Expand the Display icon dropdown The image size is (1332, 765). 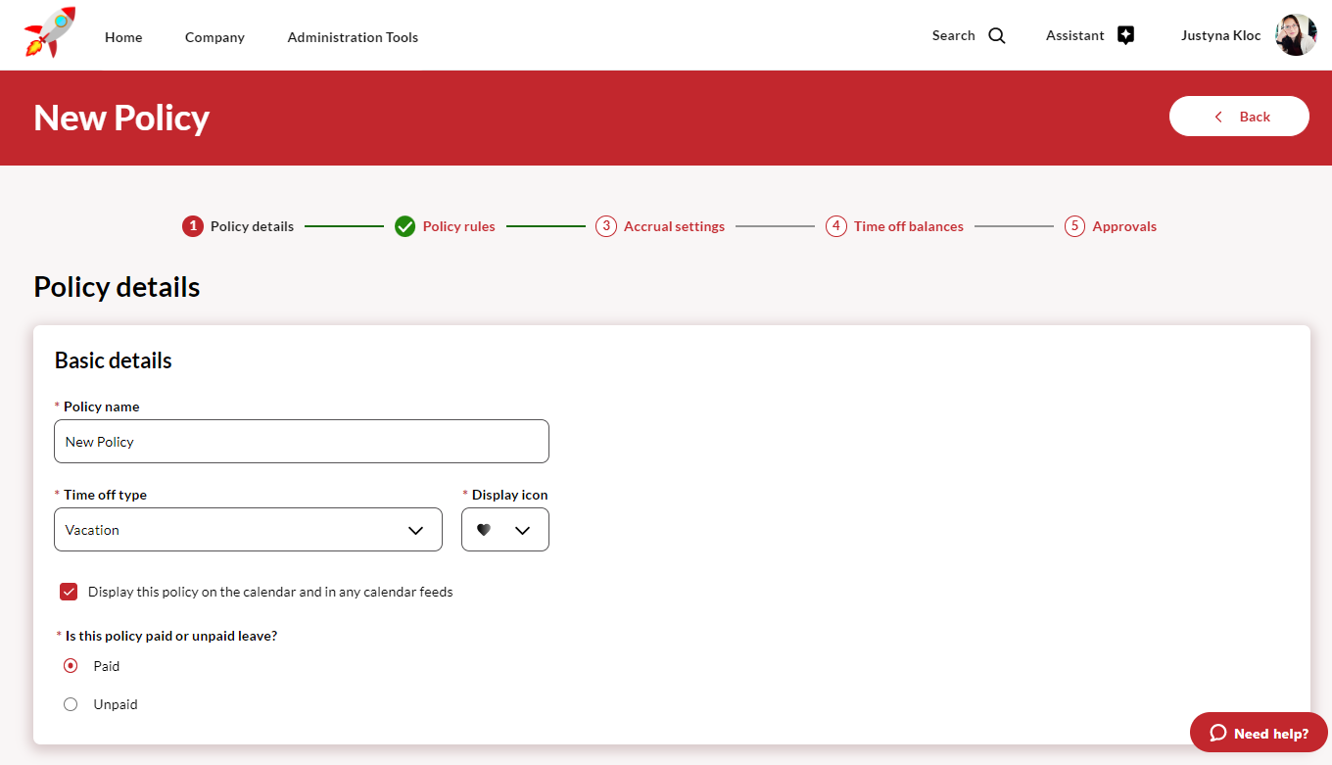(504, 530)
